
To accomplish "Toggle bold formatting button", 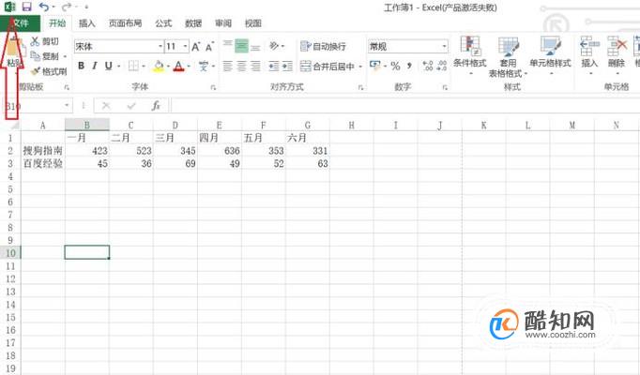I will click(82, 66).
